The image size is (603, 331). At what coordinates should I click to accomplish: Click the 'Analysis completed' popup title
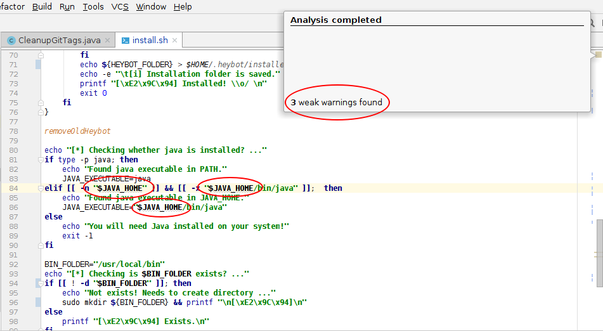335,20
